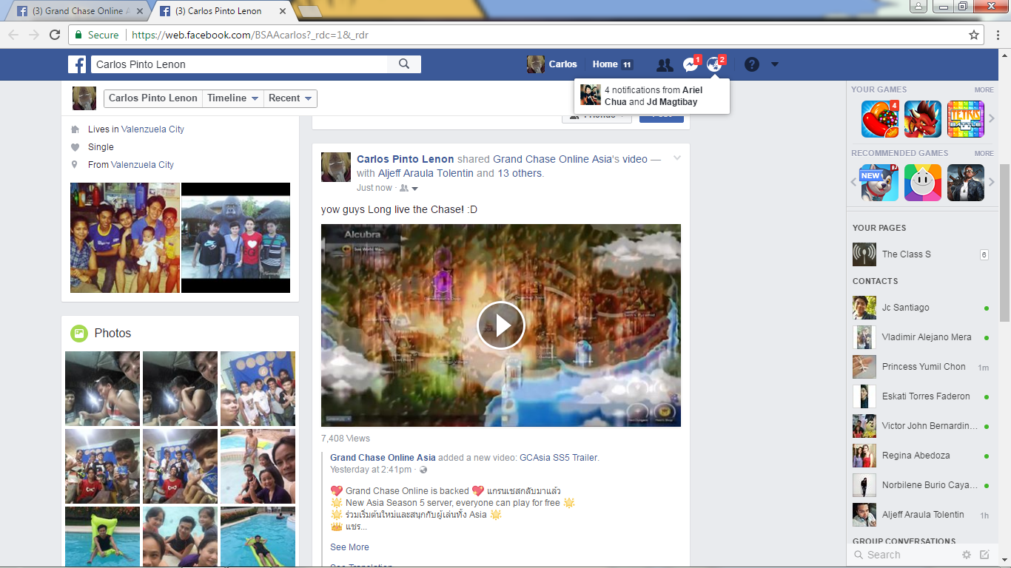Image resolution: width=1011 pixels, height=568 pixels.
Task: Launch the Dragon City game icon
Action: pos(923,119)
